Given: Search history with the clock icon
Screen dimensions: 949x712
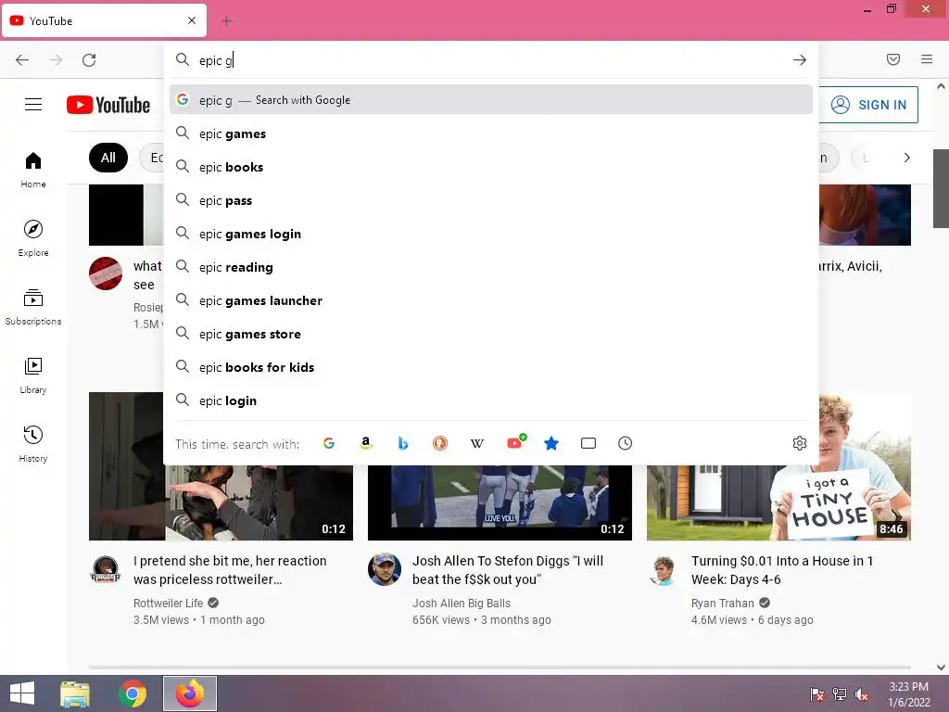Looking at the screenshot, I should tap(626, 443).
